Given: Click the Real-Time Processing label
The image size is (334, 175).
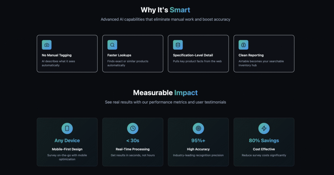Looking at the screenshot, I should pos(133,149).
